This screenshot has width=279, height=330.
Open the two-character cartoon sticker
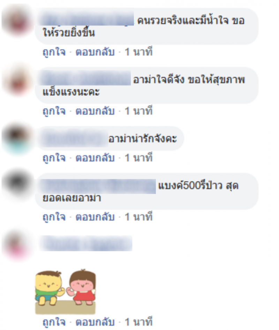[x=66, y=292]
